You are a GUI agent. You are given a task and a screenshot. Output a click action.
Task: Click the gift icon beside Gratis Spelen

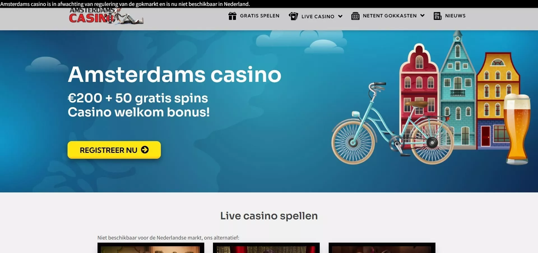coord(232,16)
